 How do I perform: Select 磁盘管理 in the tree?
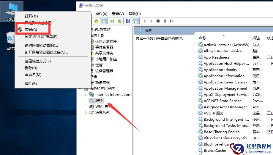point(102,83)
